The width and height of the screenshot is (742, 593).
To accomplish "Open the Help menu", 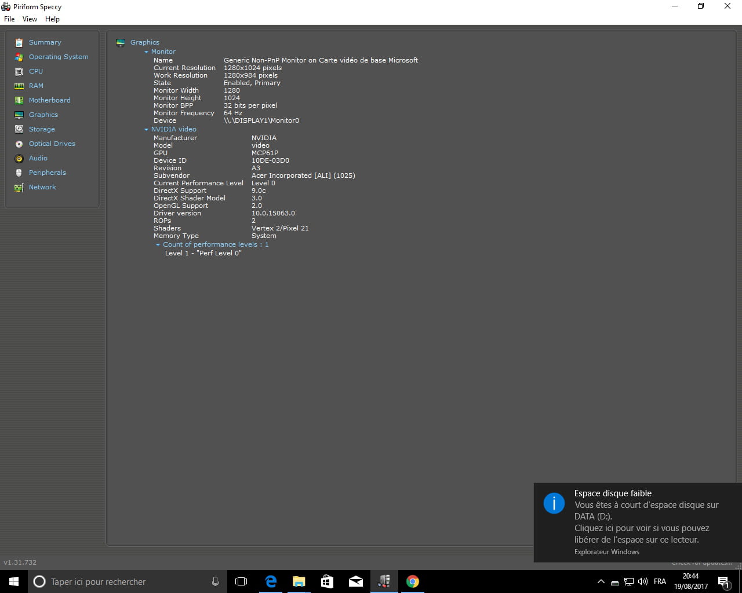I will click(52, 19).
